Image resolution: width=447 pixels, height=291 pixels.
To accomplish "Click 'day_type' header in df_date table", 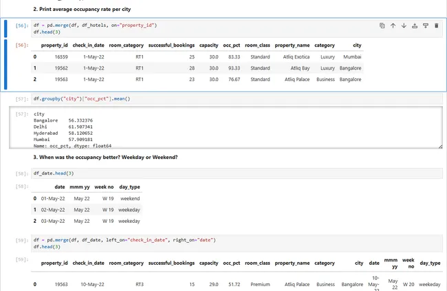I will coord(129,187).
